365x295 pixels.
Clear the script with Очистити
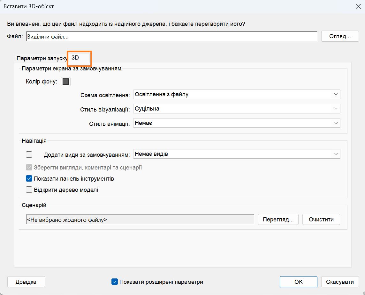click(321, 219)
